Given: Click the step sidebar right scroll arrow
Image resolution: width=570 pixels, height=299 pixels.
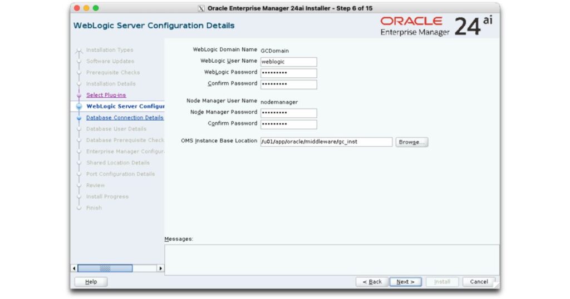Looking at the screenshot, I should [160, 268].
